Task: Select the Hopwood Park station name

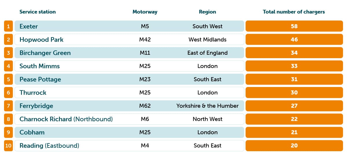Action: click(41, 39)
